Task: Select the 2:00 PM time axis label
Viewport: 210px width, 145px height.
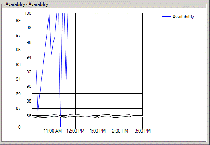Action: (120, 131)
